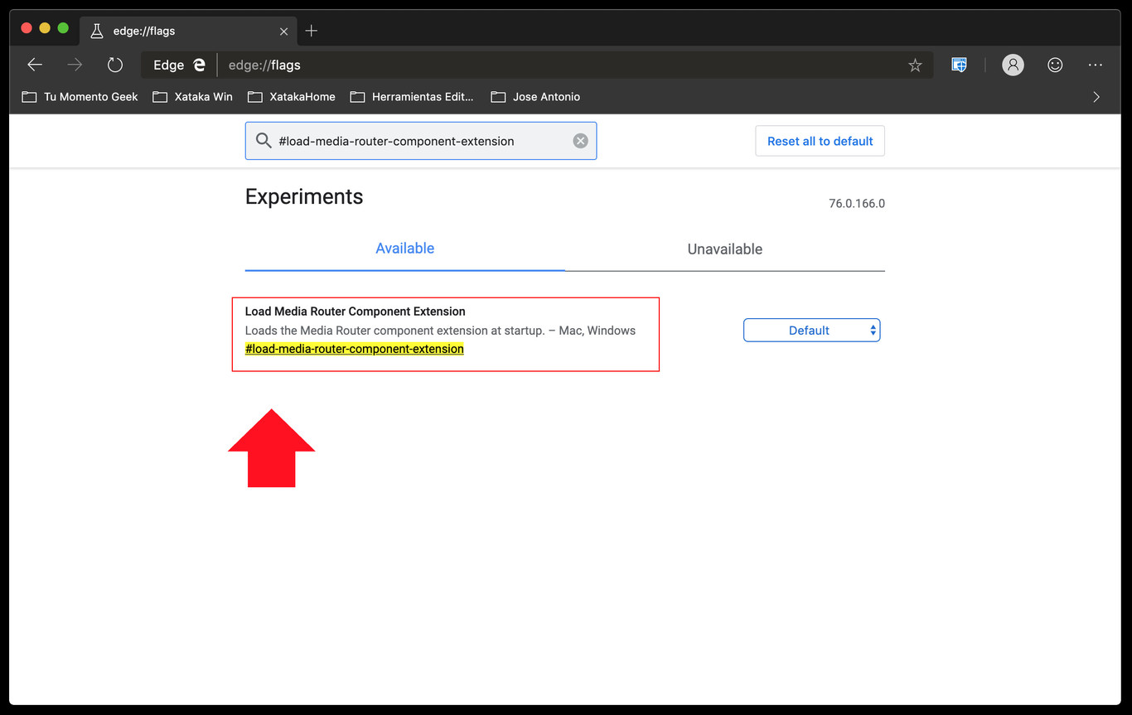Select the Available tab

pos(404,249)
